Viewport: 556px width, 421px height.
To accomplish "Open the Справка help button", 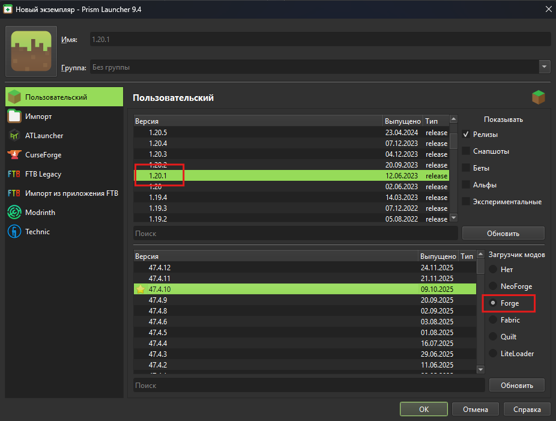I will (x=527, y=409).
